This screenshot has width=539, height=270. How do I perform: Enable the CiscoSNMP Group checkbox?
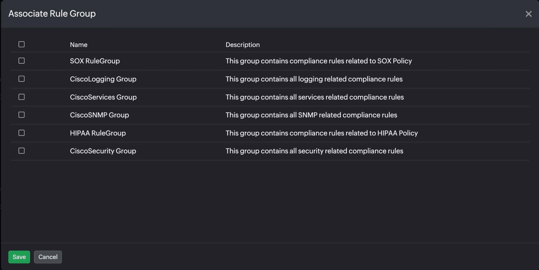22,115
